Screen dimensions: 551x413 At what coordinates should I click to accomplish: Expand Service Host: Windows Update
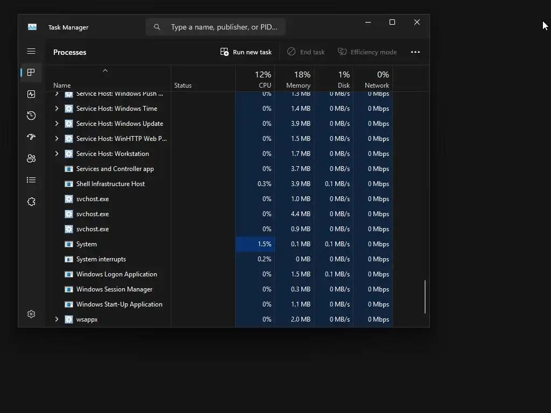coord(56,124)
